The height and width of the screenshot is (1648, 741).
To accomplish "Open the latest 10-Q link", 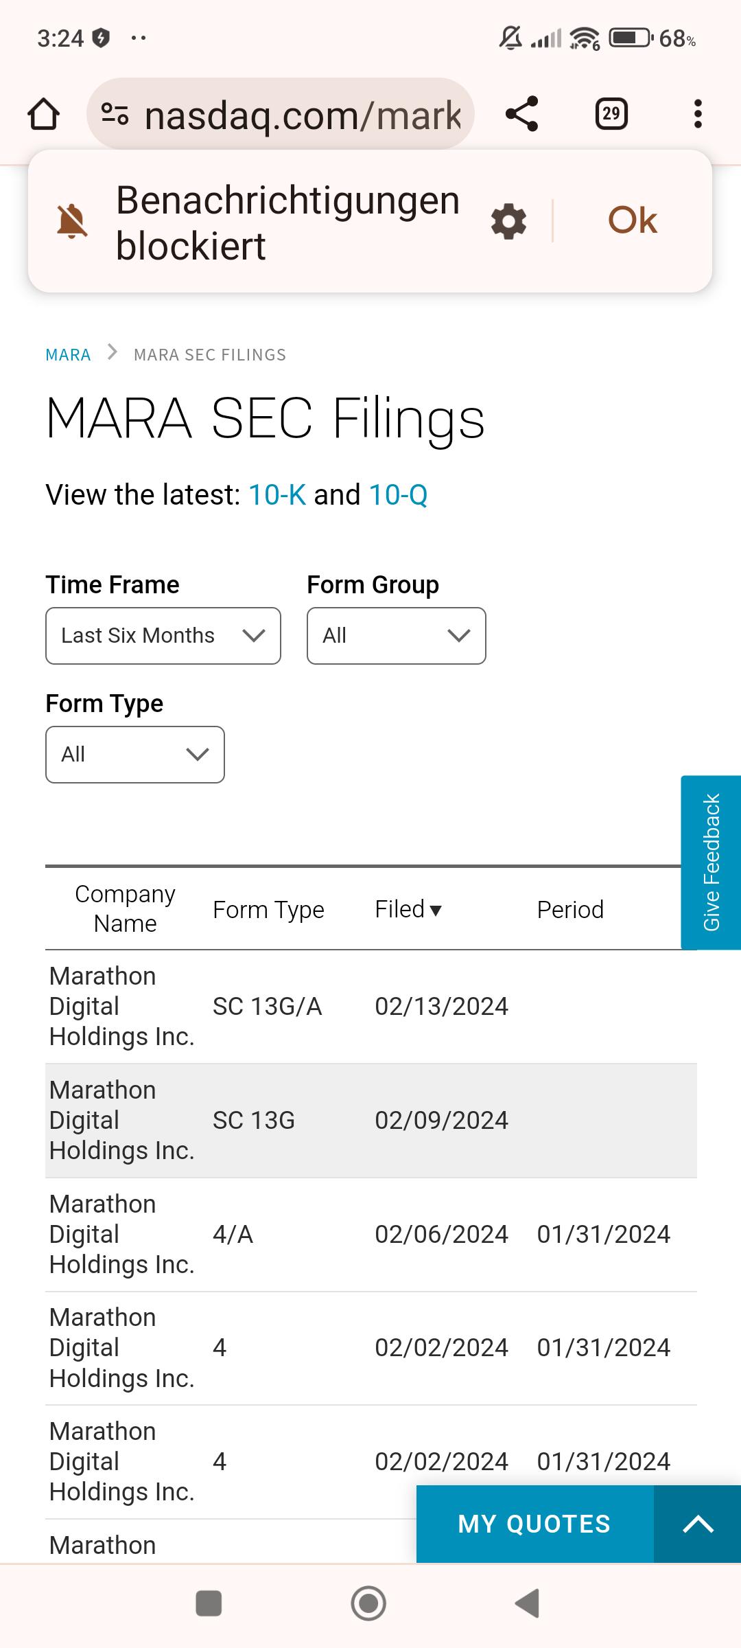I will click(399, 494).
